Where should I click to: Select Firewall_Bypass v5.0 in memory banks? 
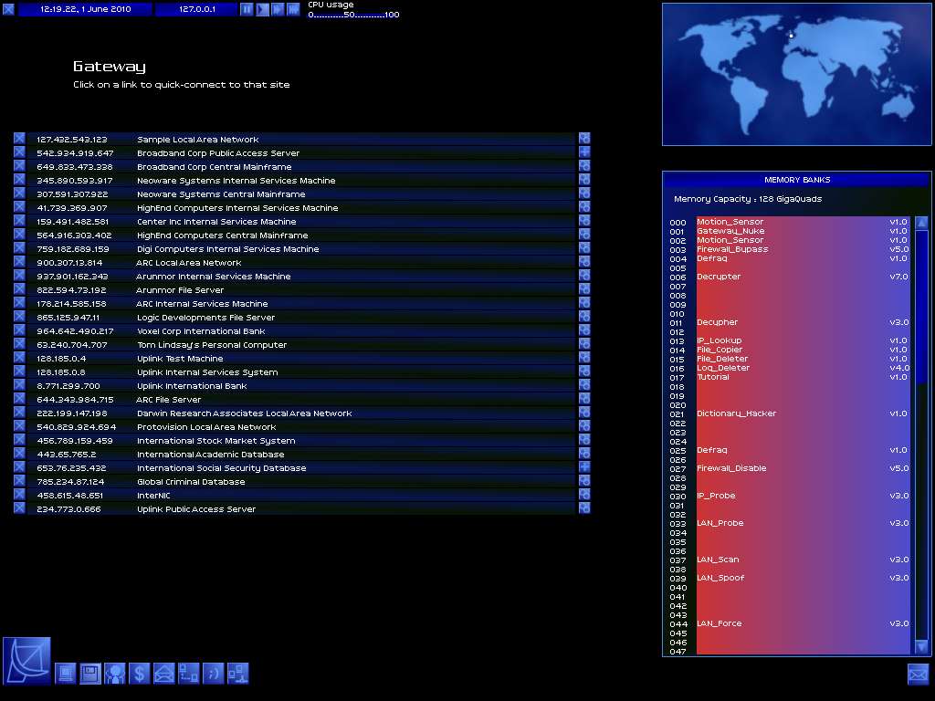click(732, 249)
